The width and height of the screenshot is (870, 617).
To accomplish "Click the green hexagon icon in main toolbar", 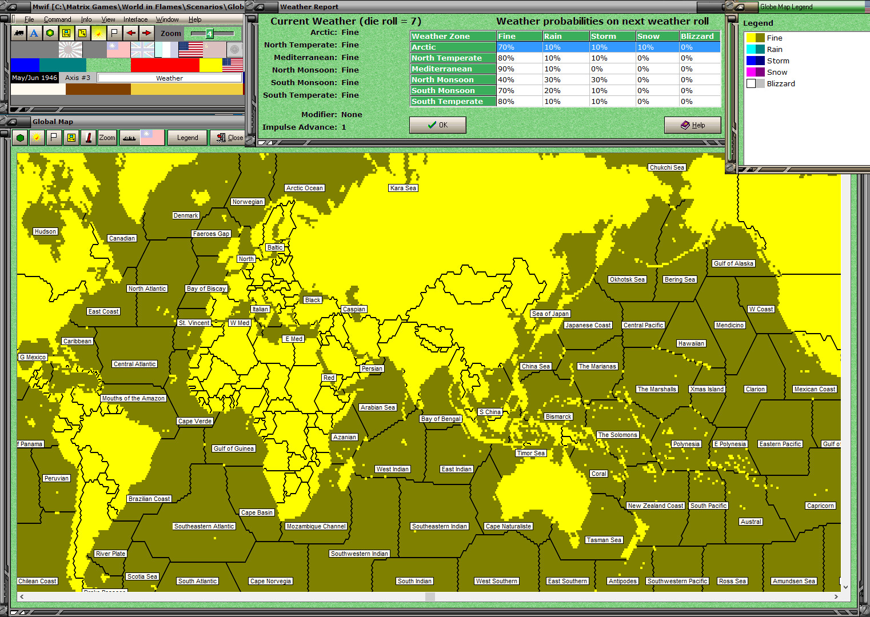I will [x=50, y=33].
